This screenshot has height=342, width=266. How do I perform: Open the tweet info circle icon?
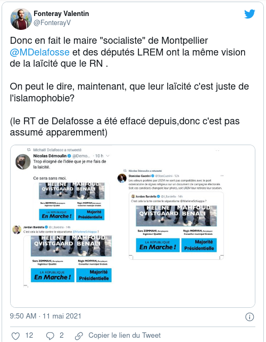[250, 317]
